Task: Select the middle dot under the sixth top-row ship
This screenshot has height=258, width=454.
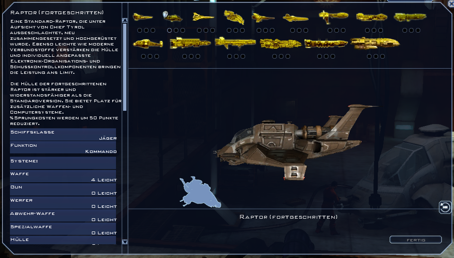Action: click(x=299, y=30)
